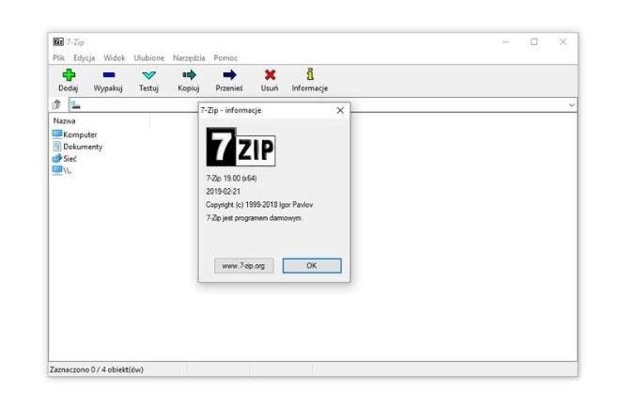Click the 7-Zip title bar app icon
The width and height of the screenshot is (620, 408).
[x=58, y=42]
